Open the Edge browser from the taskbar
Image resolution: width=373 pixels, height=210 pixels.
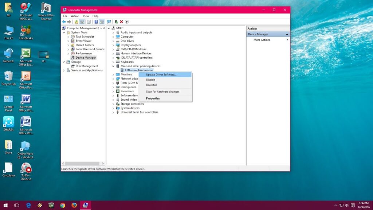28,205
